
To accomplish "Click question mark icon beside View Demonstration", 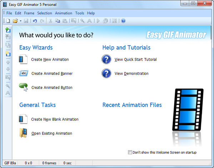I will point(106,73).
